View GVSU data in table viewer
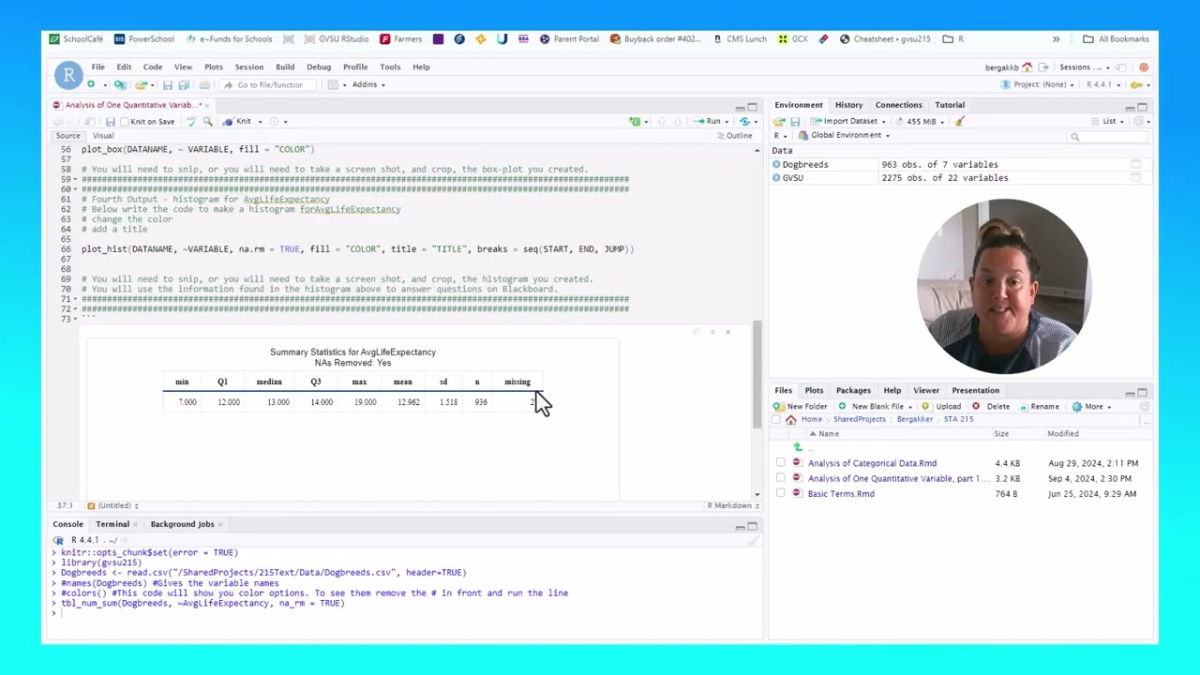The width and height of the screenshot is (1200, 675). 1135,177
